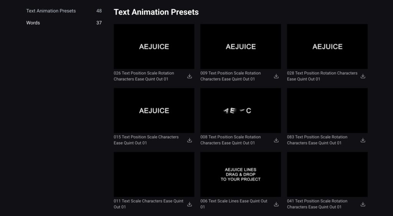Download preset 006 Text Scale Lines
The height and width of the screenshot is (216, 393).
pyautogui.click(x=276, y=204)
